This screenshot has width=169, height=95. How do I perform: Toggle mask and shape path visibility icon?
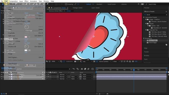coord(64,61)
